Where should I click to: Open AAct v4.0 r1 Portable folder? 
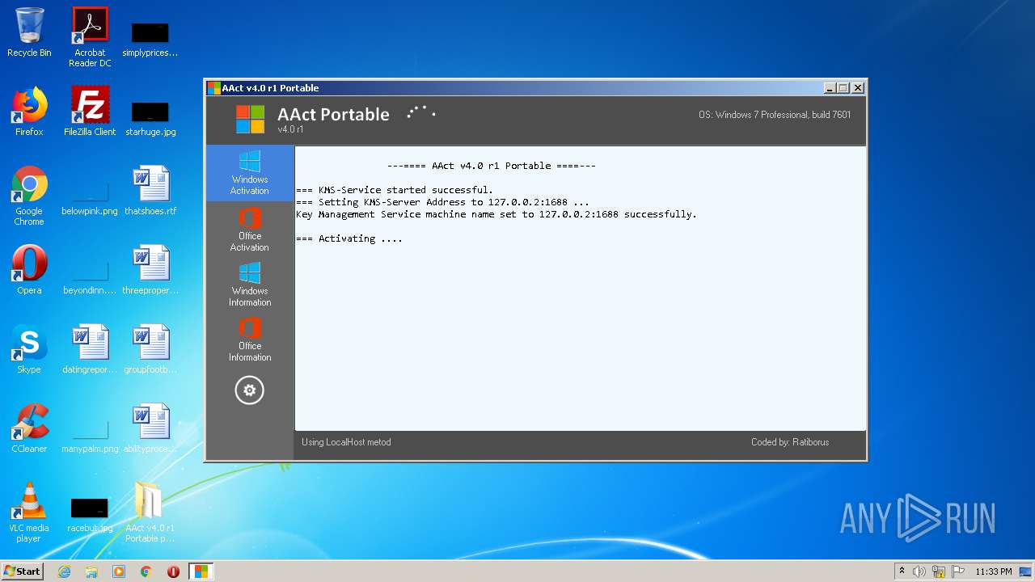[150, 512]
